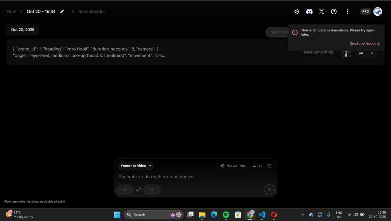Open the three-dot overflow menu top right
The height and width of the screenshot is (221, 391).
(347, 11)
